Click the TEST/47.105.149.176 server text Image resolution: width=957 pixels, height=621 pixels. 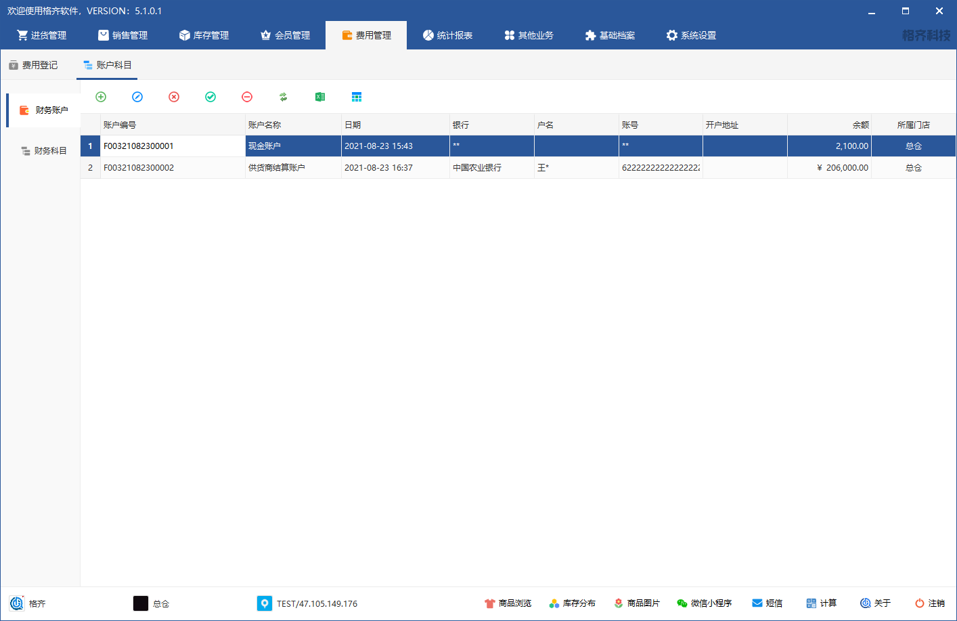point(317,603)
